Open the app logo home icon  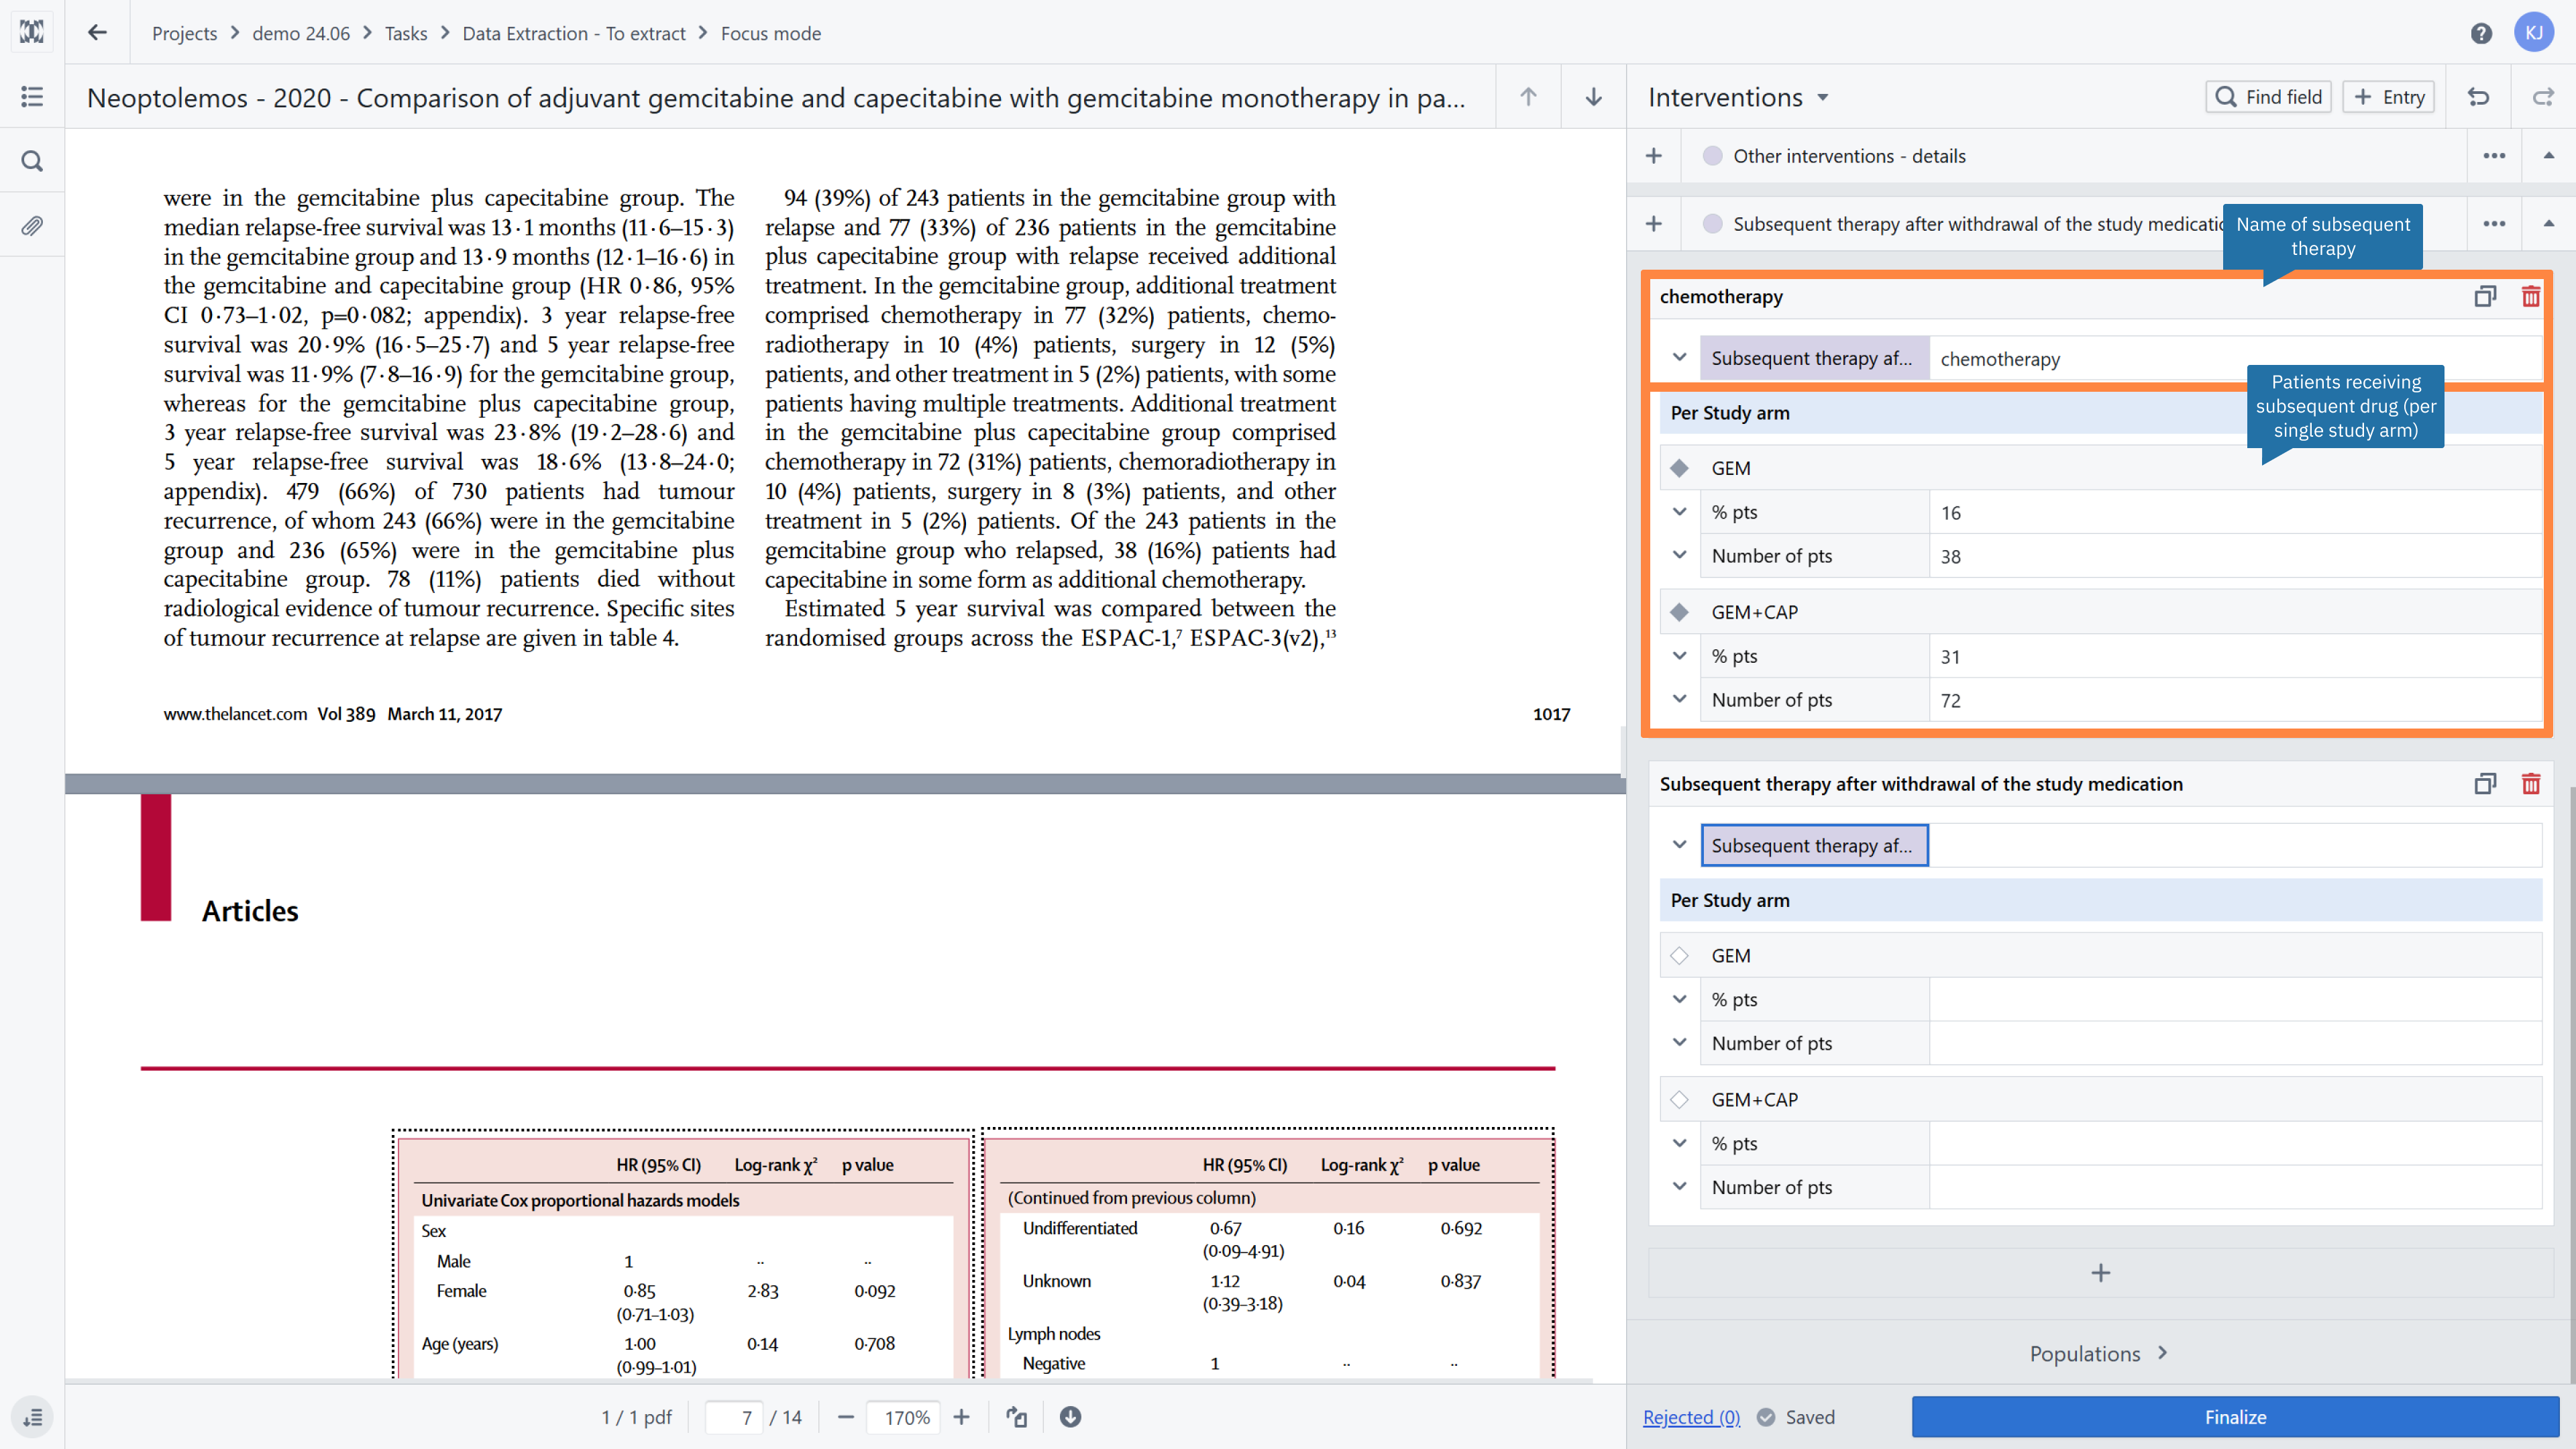[32, 32]
